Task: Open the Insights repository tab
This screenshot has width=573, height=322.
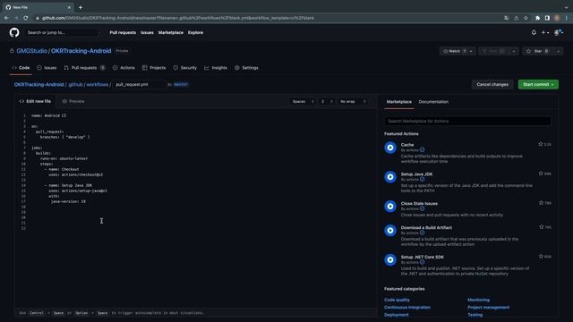Action: pos(216,68)
